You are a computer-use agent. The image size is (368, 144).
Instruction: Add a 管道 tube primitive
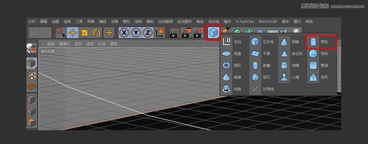[x=319, y=66]
